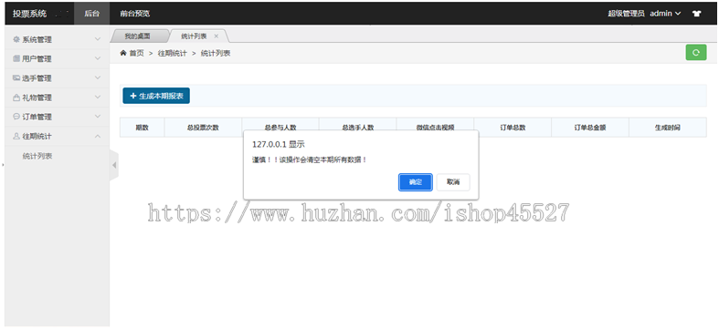Click the 期数 column header
The width and height of the screenshot is (719, 329).
point(143,128)
